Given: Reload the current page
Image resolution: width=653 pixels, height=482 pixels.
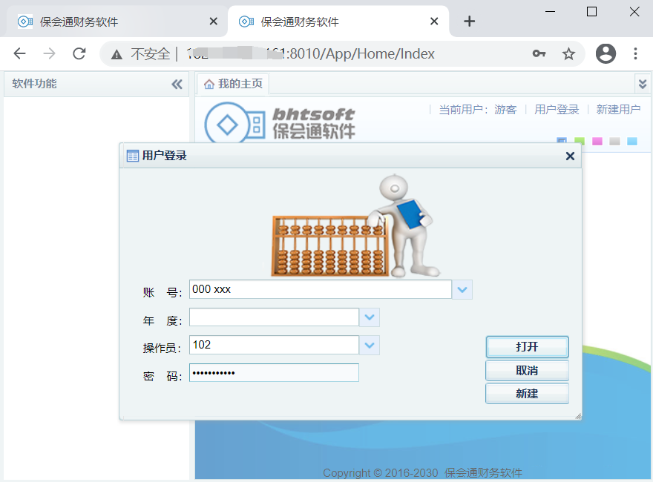Looking at the screenshot, I should 79,53.
